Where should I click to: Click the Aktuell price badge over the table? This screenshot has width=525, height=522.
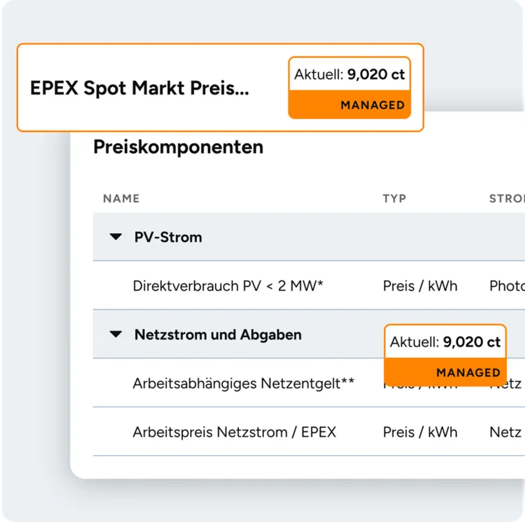(x=446, y=342)
